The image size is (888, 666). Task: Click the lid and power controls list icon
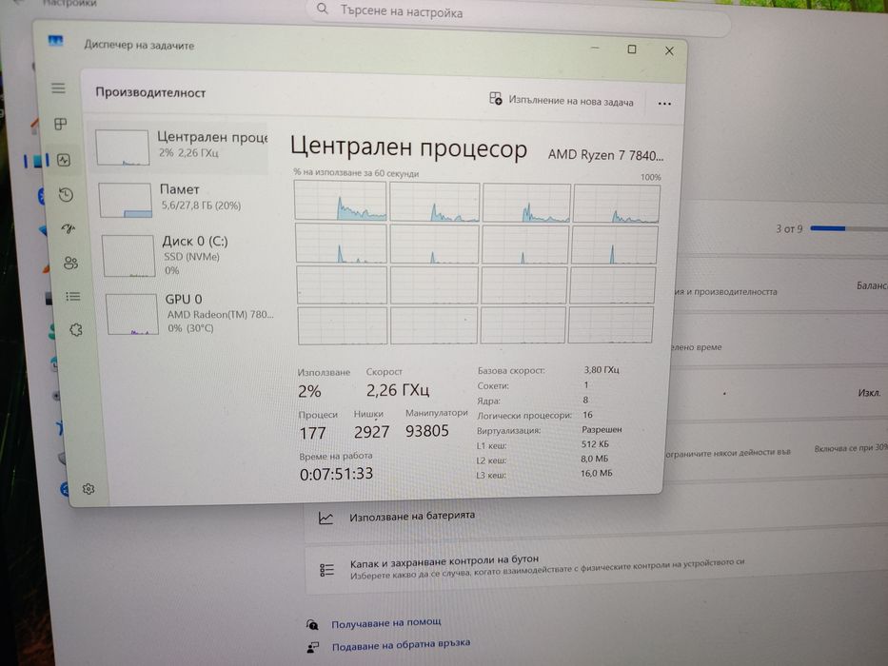tap(326, 570)
